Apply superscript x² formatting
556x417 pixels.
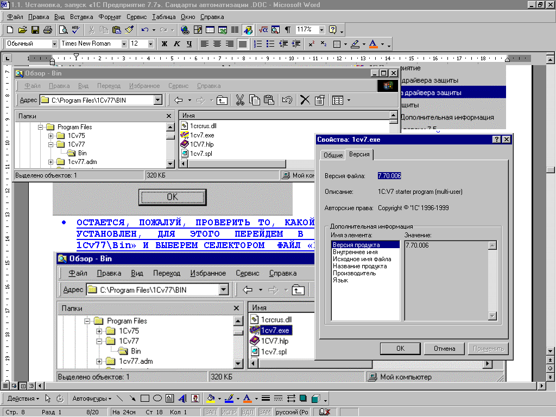(x=311, y=43)
